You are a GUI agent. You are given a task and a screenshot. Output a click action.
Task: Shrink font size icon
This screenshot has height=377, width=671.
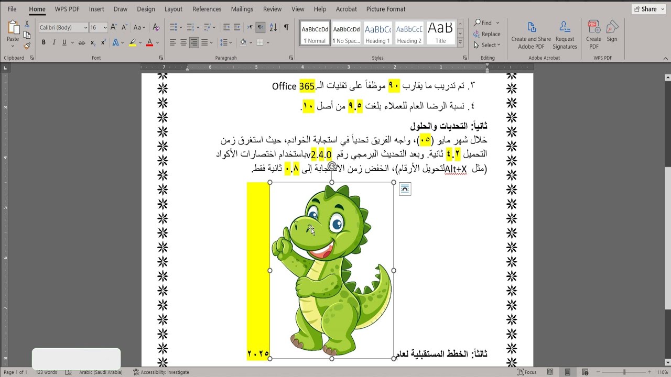pos(124,27)
